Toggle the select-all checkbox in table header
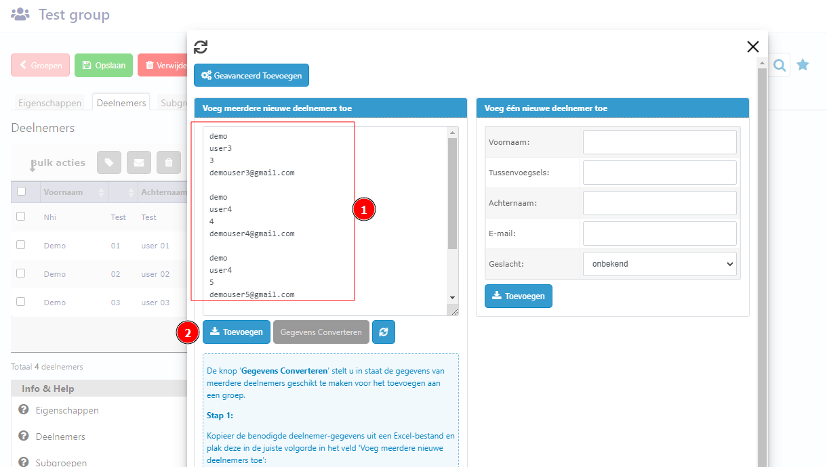The image size is (827, 467). tap(21, 192)
